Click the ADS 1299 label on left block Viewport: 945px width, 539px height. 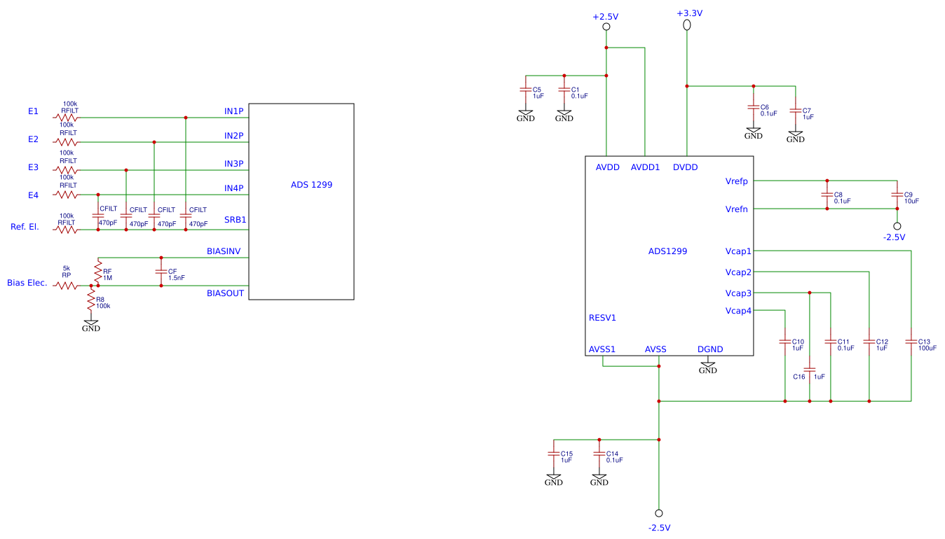311,185
